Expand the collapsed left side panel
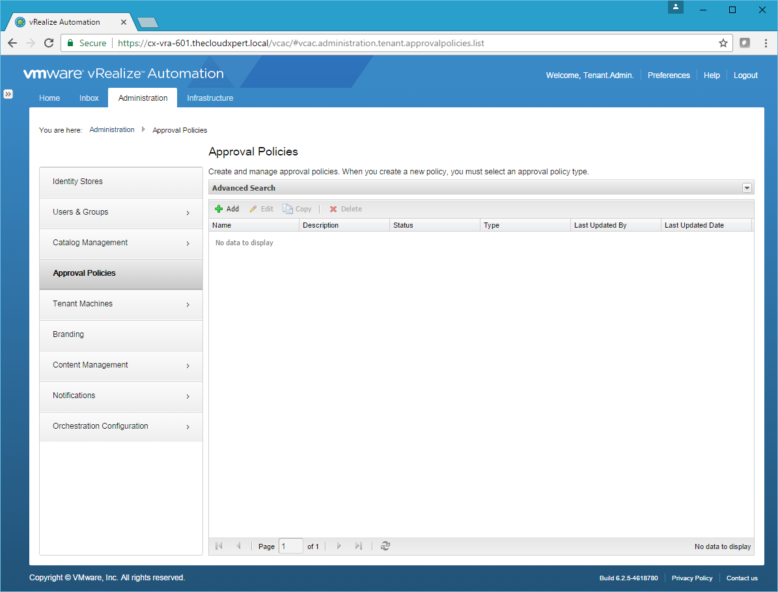 click(8, 94)
